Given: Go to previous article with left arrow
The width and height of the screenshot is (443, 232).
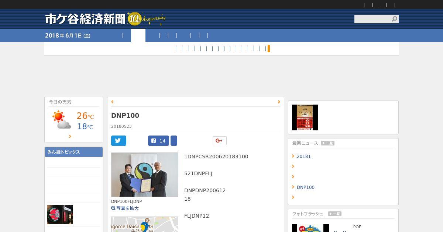Looking at the screenshot, I should point(112,102).
